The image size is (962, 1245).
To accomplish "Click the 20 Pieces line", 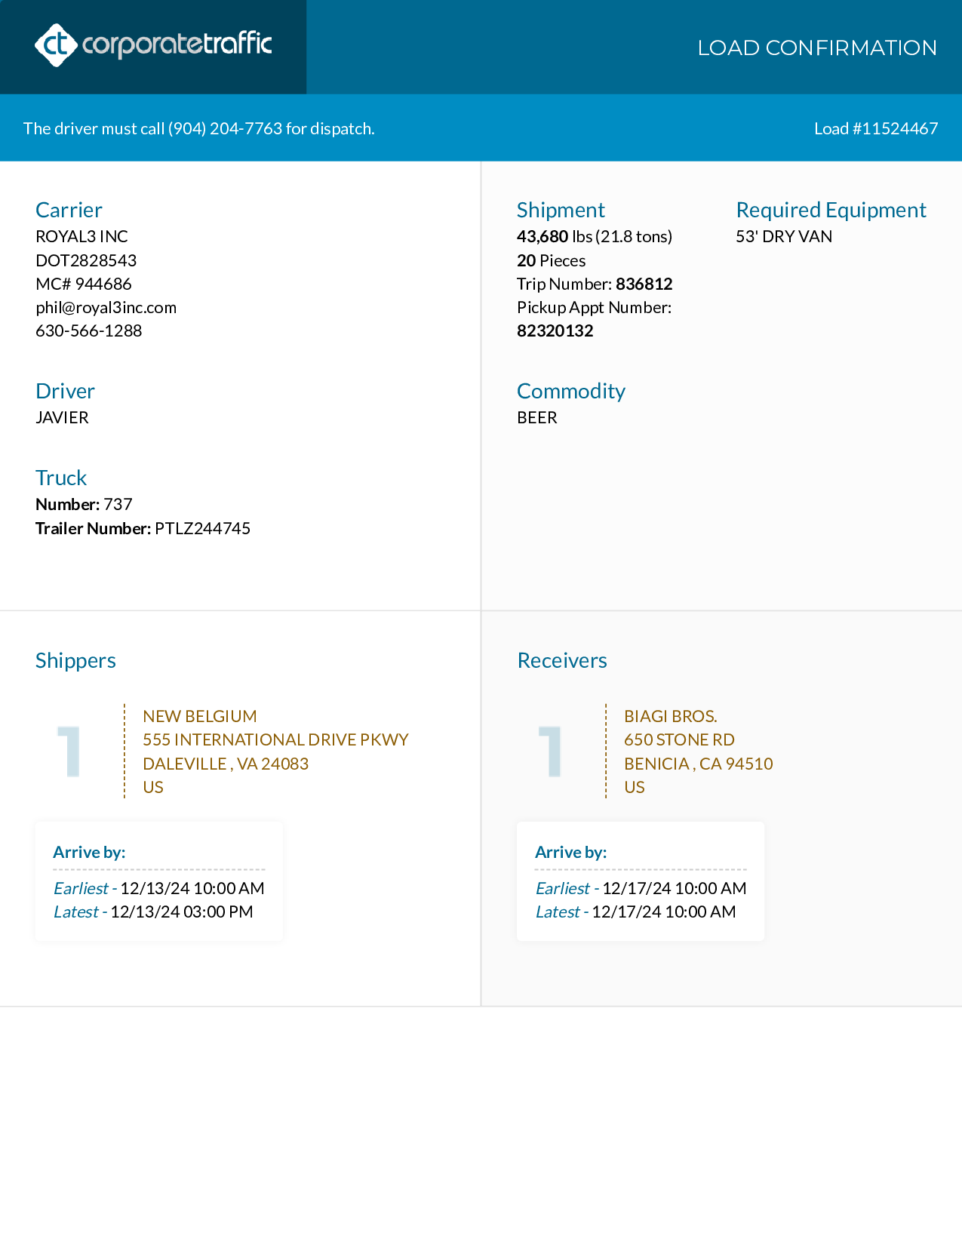I will [x=552, y=260].
